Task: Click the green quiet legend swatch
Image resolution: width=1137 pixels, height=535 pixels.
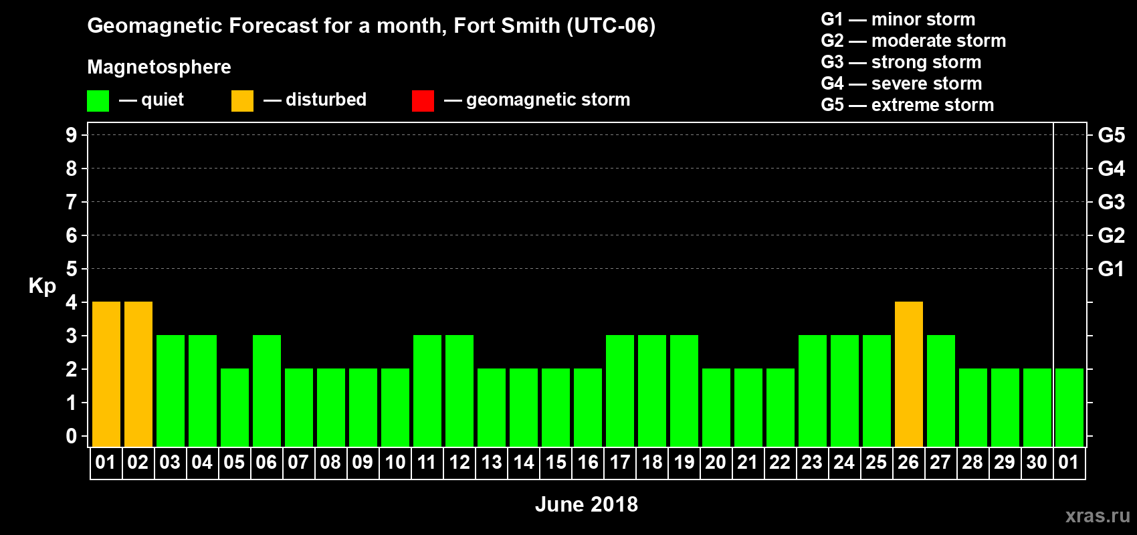Action: coord(98,101)
